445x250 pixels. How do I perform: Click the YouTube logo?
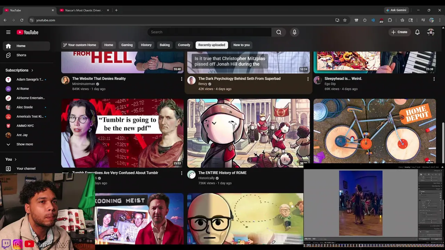coord(27,32)
